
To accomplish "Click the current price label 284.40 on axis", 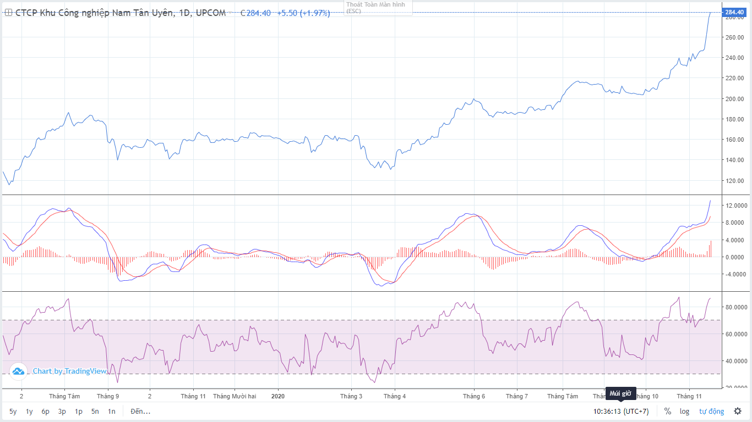I will coord(734,12).
